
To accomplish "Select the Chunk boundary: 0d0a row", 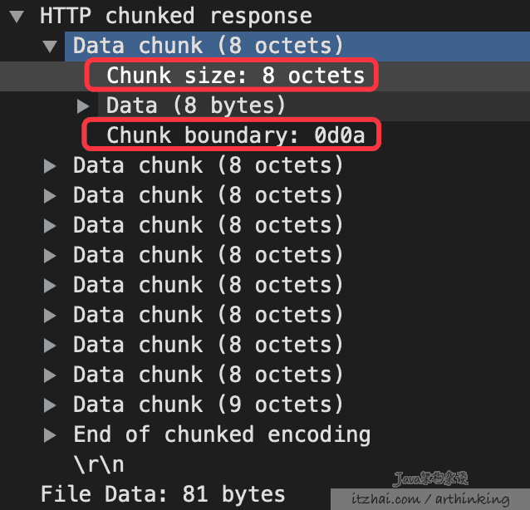I will [265, 135].
